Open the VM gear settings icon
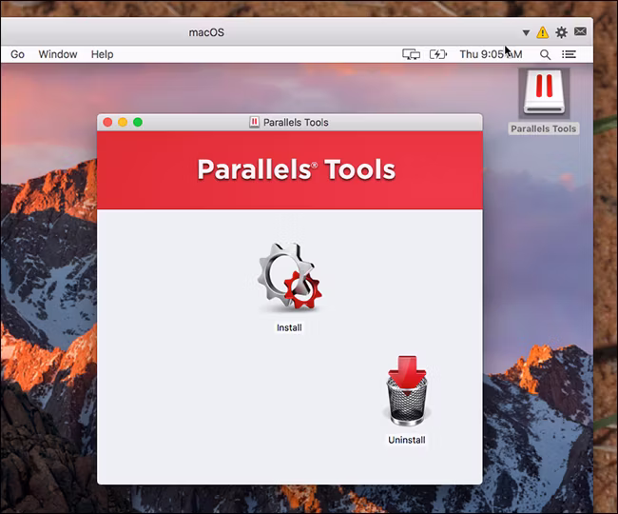 561,32
